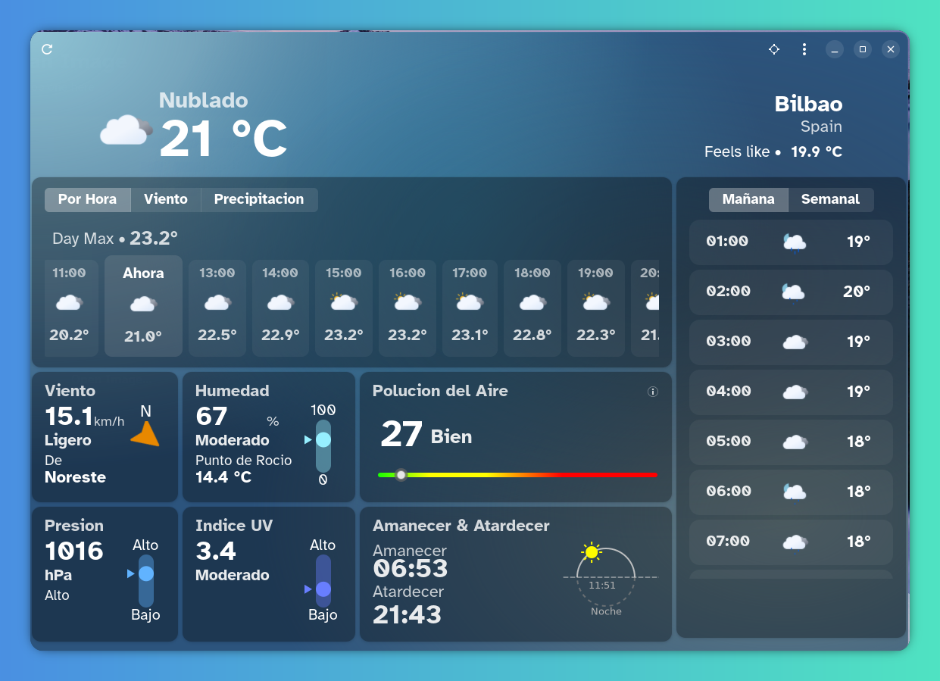Image resolution: width=940 pixels, height=681 pixels.
Task: Open the Precipitacion tab
Action: click(259, 199)
